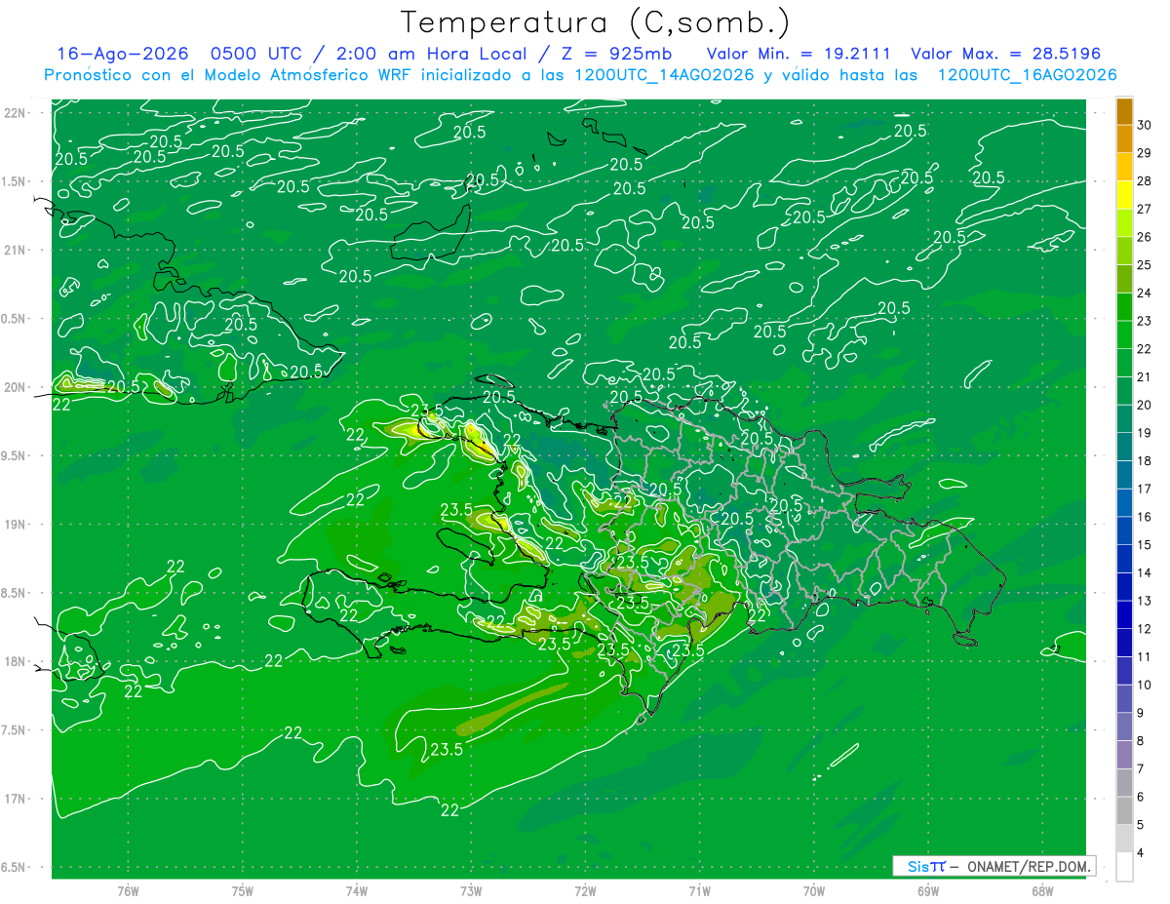Click the '11' value on the color scale
1170x904 pixels.
point(1146,656)
